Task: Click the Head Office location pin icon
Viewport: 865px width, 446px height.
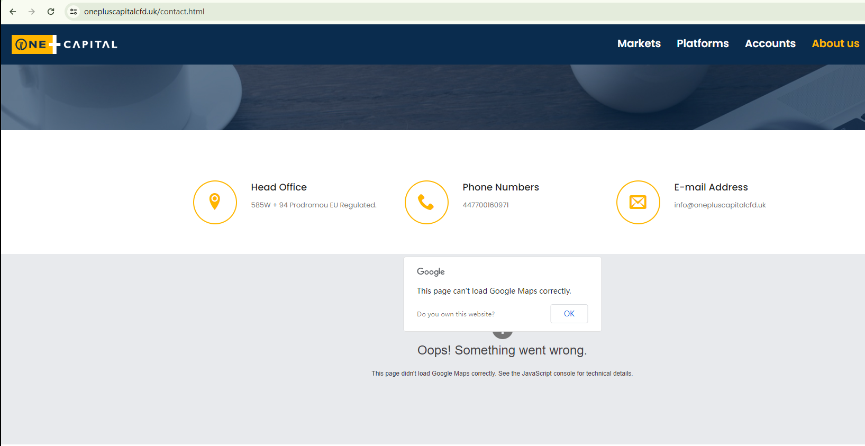Action: pos(215,202)
